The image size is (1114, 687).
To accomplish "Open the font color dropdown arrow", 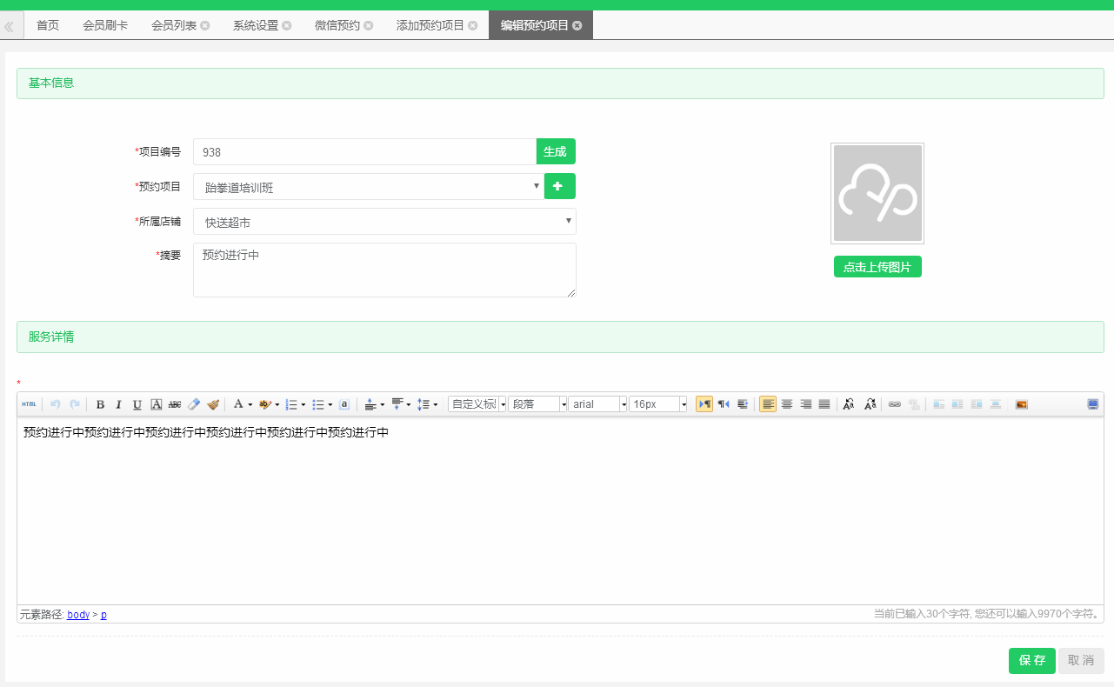I will (x=250, y=404).
